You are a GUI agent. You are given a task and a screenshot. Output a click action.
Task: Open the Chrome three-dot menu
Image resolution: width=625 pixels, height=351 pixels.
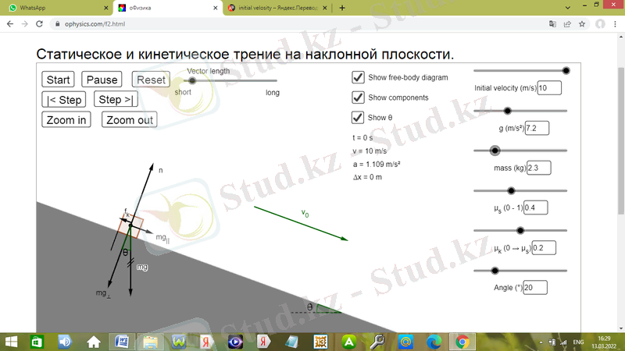(616, 24)
